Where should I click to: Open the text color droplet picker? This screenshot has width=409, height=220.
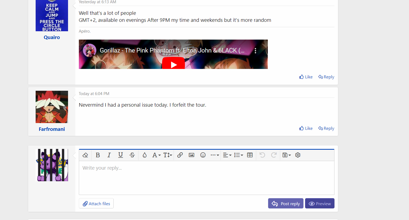pos(145,155)
